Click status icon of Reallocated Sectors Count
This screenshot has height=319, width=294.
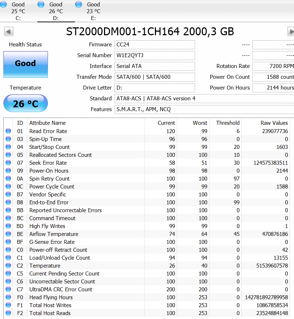tap(8, 155)
